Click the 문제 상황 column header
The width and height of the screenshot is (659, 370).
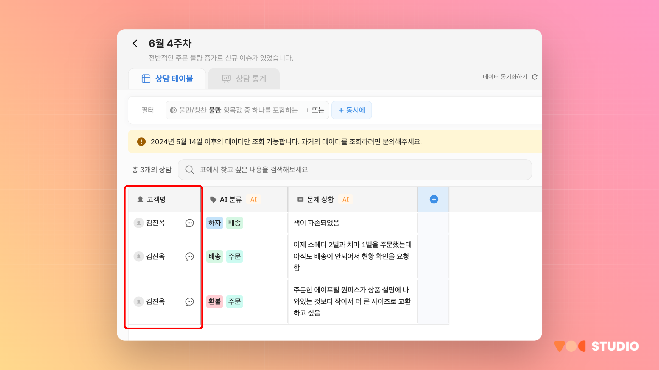click(353, 199)
